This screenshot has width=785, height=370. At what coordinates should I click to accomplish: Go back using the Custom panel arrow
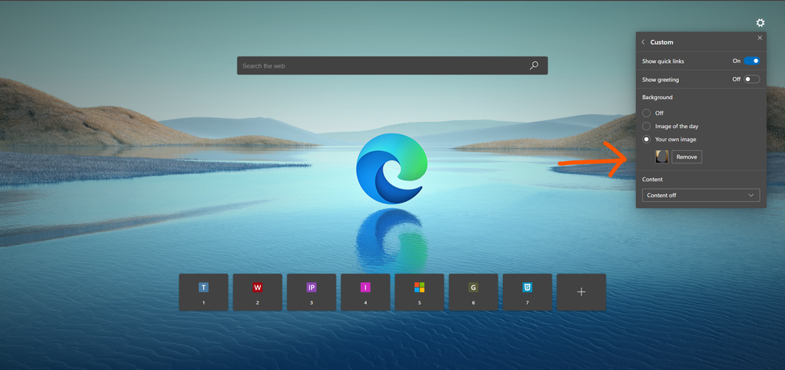(x=643, y=42)
